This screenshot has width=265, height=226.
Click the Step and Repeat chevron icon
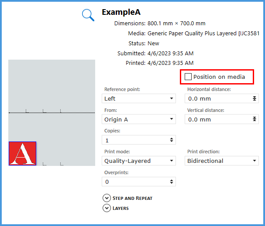tap(107, 198)
